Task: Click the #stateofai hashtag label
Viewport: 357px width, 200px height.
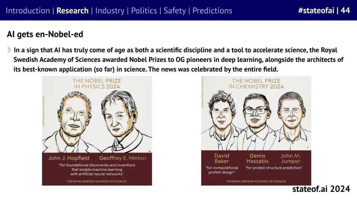Action: [x=316, y=10]
